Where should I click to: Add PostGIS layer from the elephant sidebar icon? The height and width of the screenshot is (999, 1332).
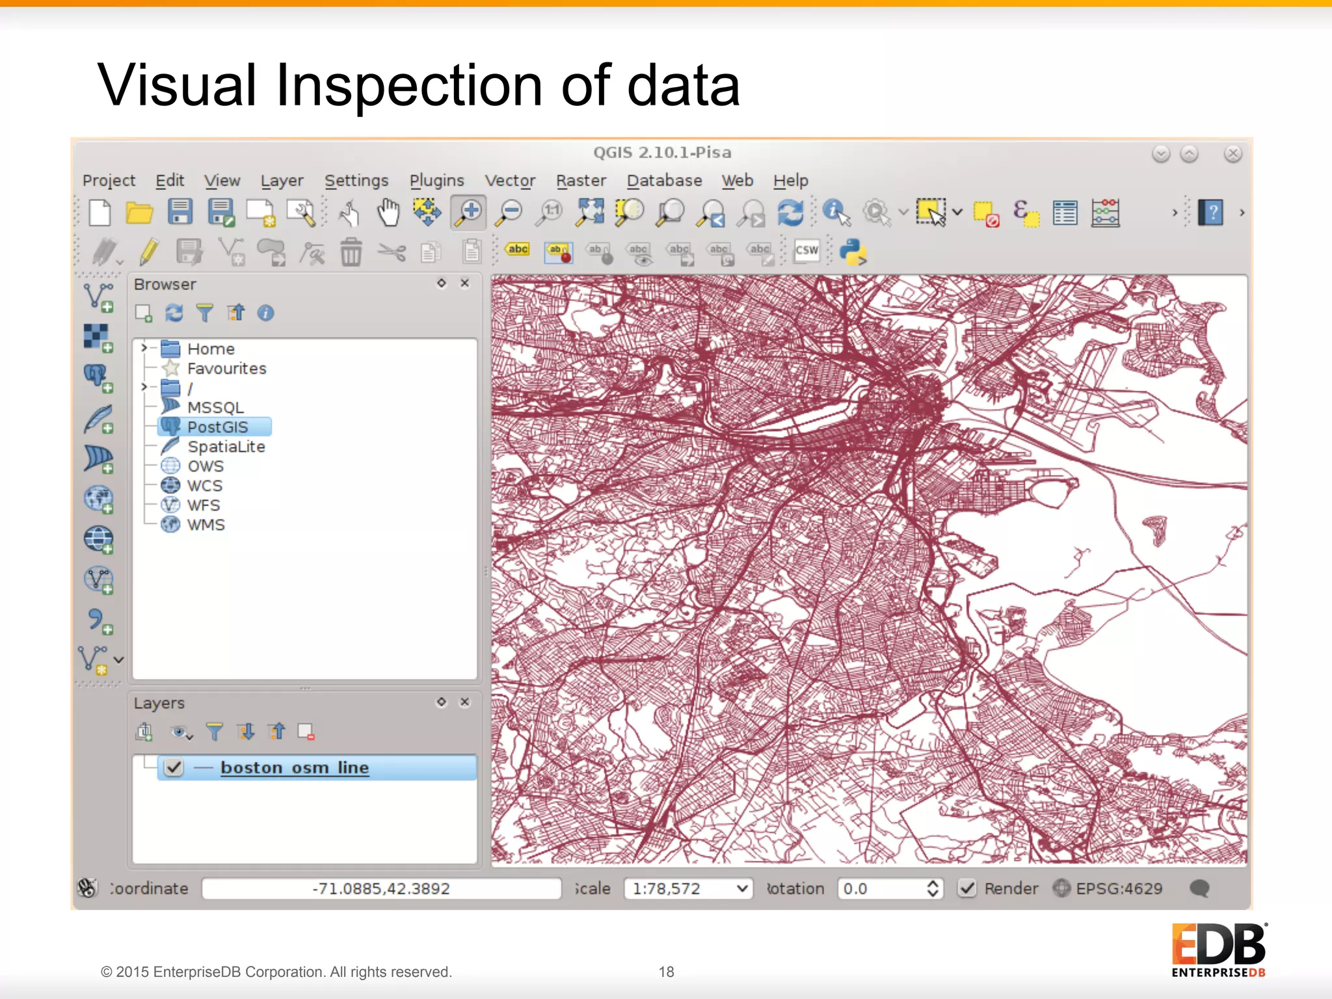(x=98, y=378)
